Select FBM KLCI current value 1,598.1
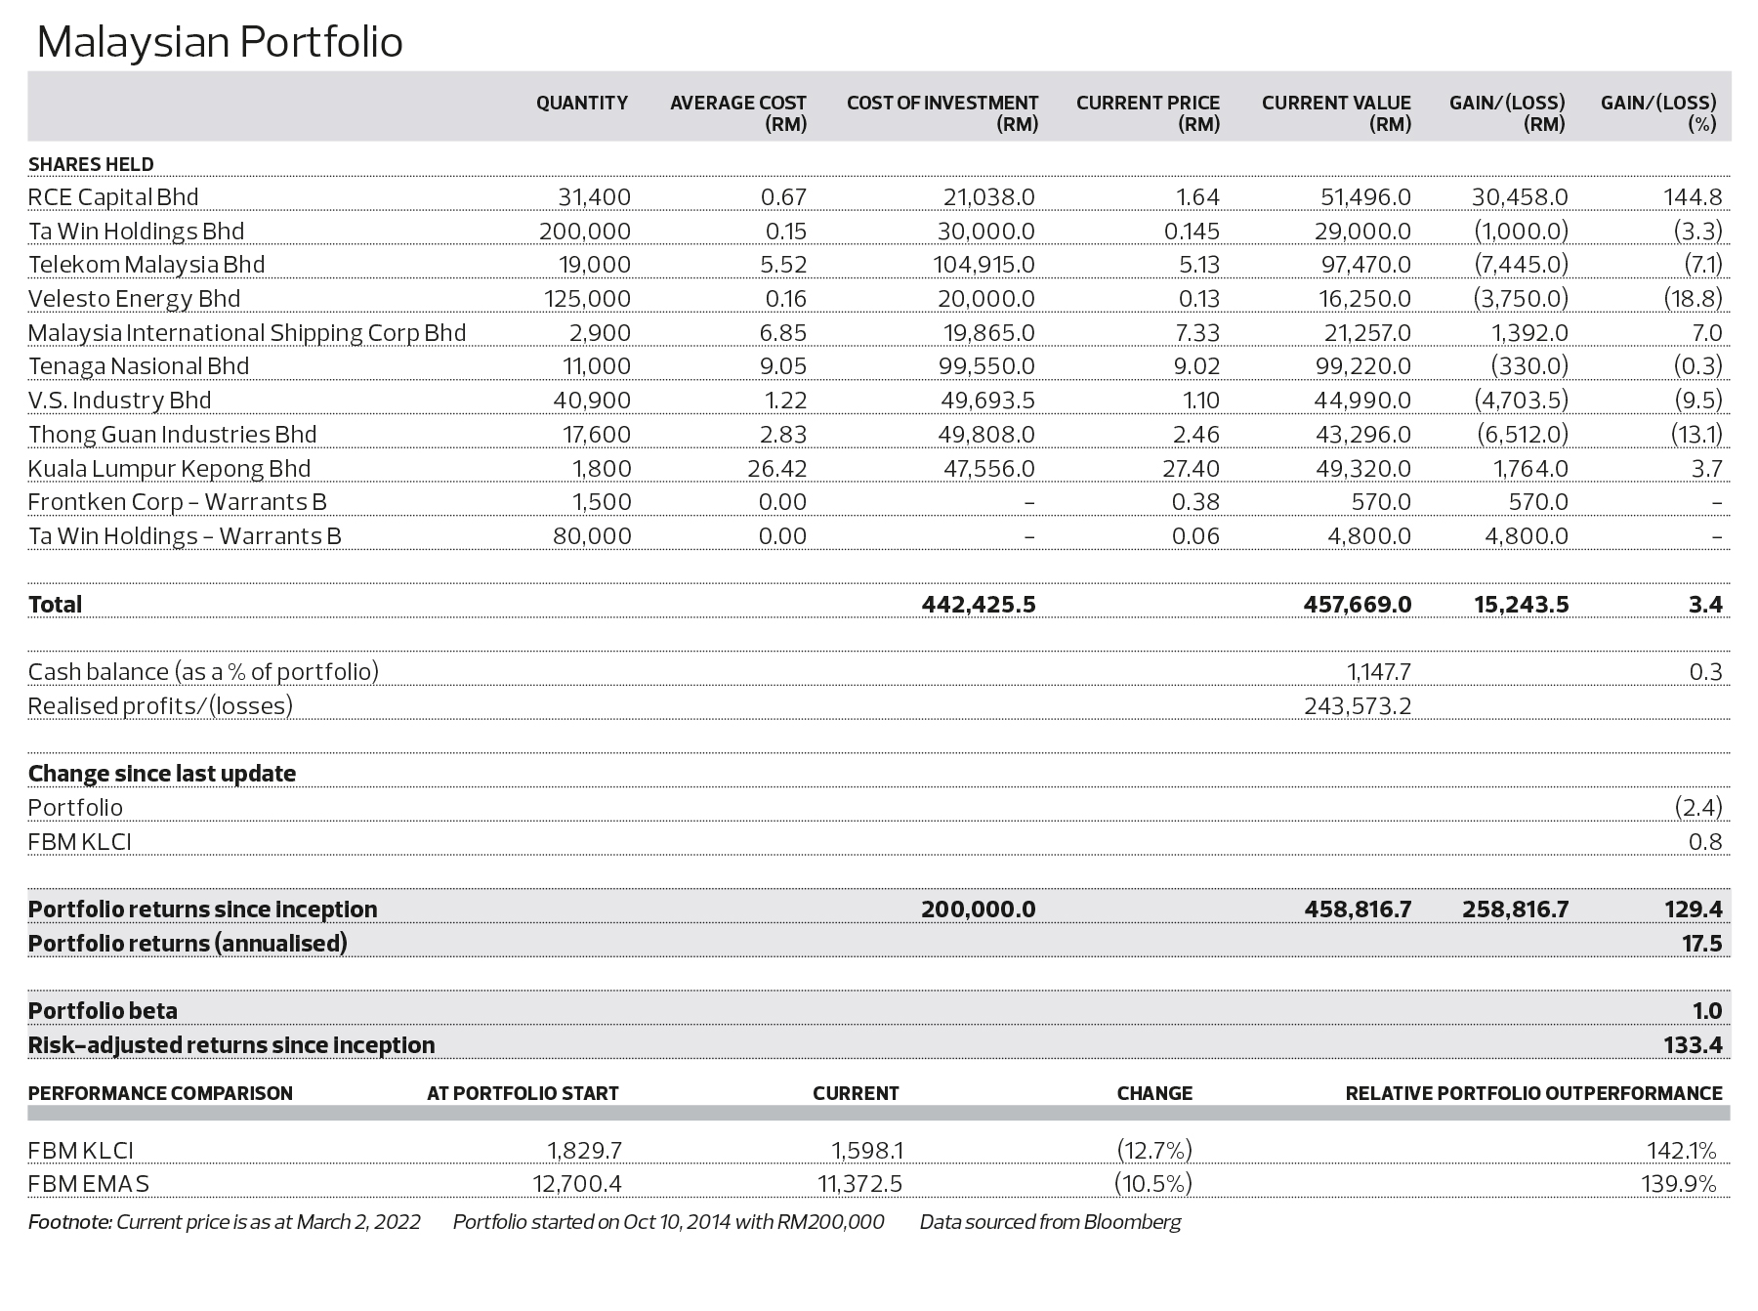The width and height of the screenshot is (1758, 1311). [867, 1151]
